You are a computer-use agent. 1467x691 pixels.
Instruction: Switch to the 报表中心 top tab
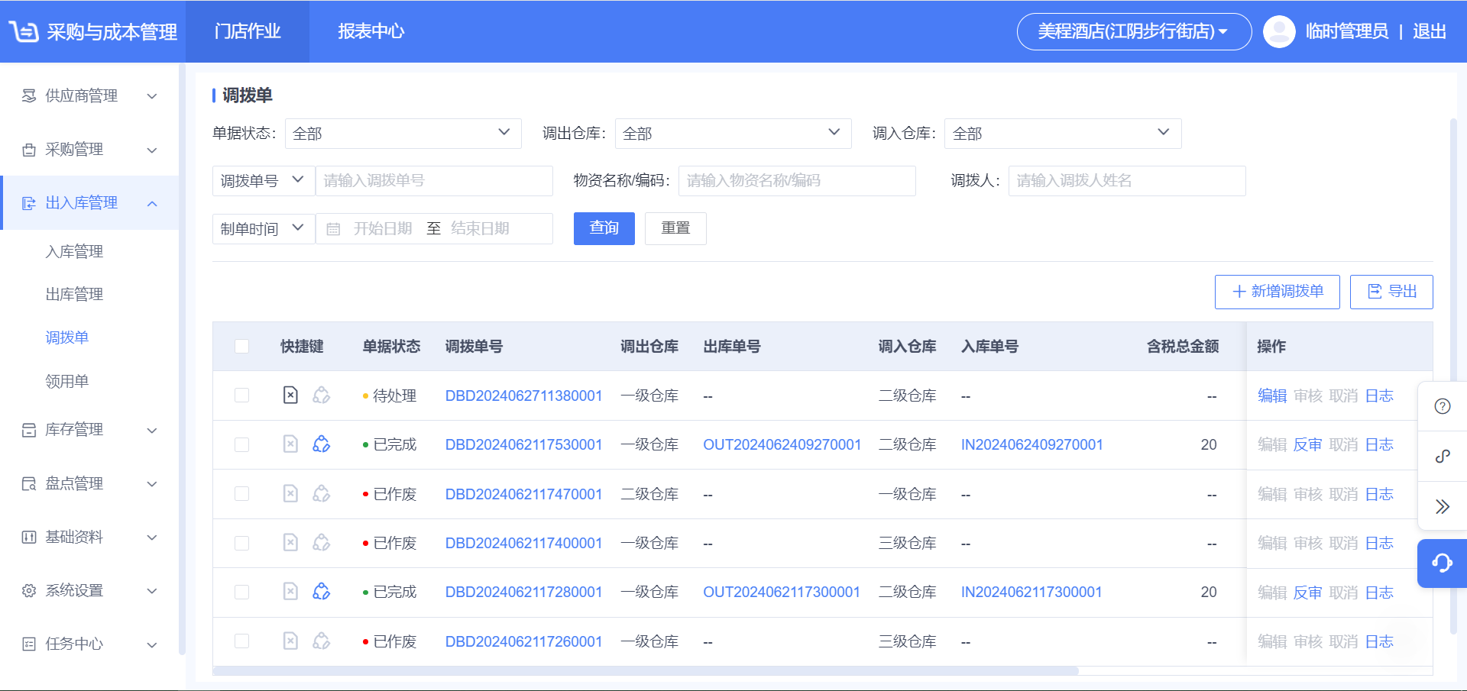tap(371, 31)
